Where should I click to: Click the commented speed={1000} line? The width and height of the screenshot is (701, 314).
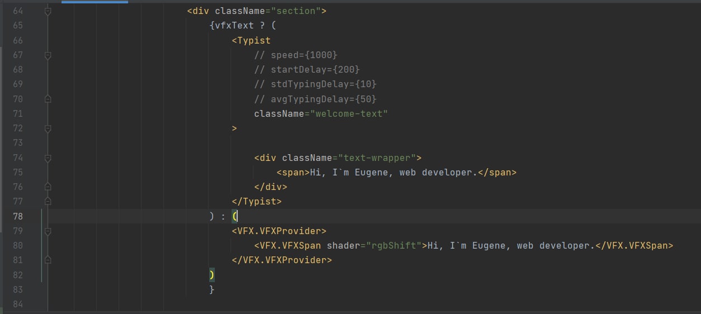point(296,55)
